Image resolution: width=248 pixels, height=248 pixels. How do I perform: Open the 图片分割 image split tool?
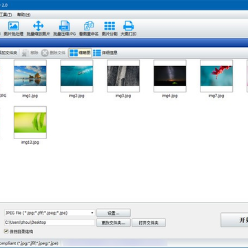(110, 28)
